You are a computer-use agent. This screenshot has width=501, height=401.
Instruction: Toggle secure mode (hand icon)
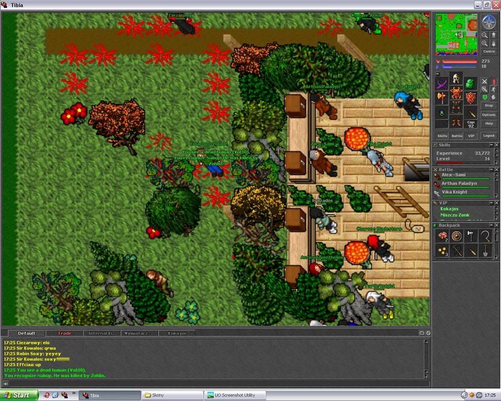tap(494, 97)
